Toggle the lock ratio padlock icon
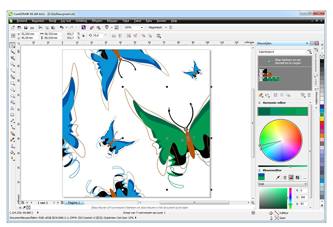Screen dimensions: 333x227 coord(84,36)
